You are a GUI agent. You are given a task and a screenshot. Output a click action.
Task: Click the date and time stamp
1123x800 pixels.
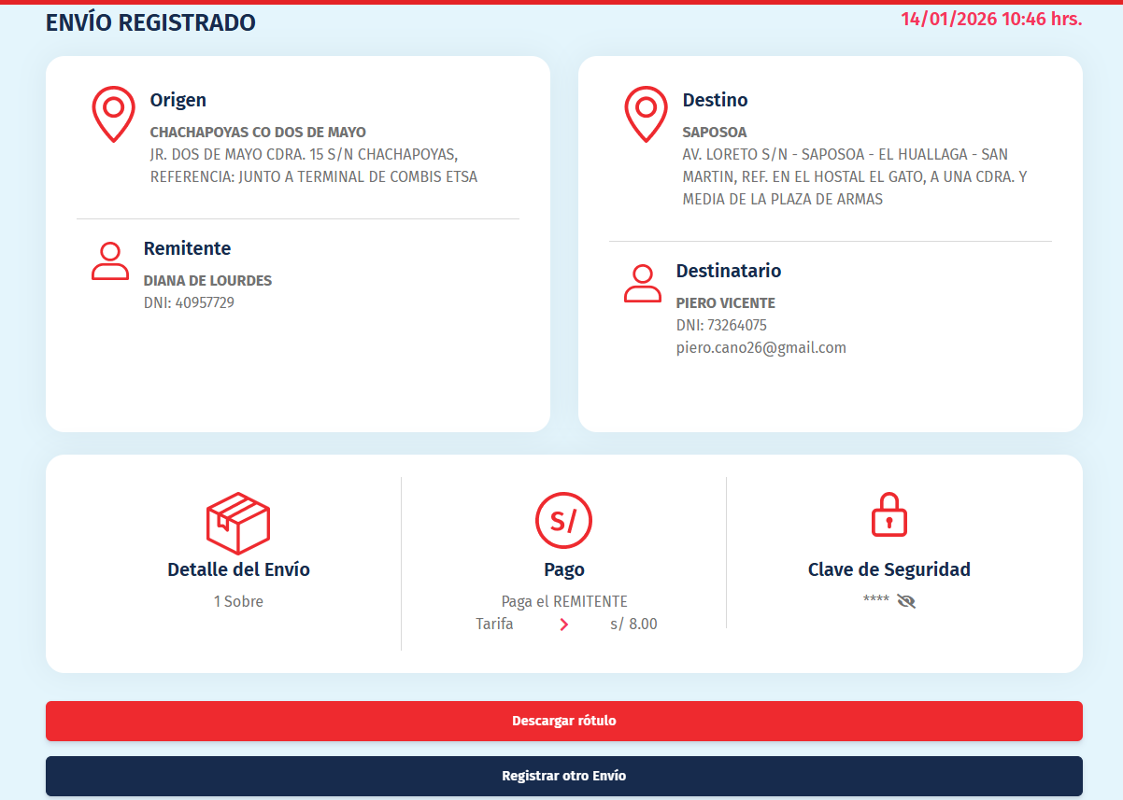(x=990, y=19)
